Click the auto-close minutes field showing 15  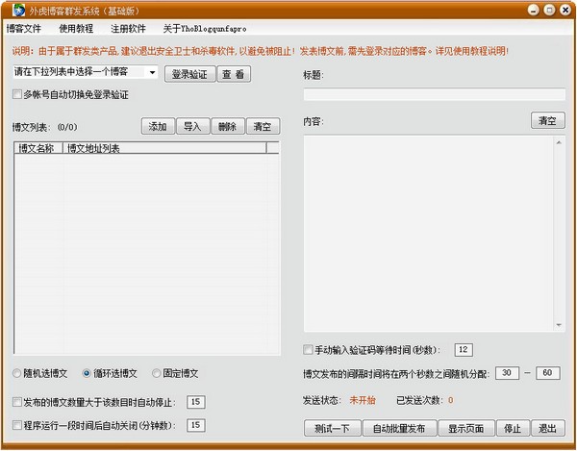[196, 425]
